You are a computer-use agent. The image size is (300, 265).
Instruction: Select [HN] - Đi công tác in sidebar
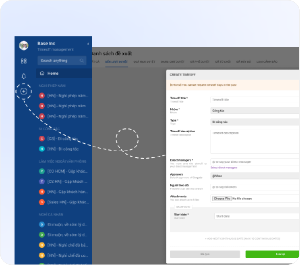point(64,149)
